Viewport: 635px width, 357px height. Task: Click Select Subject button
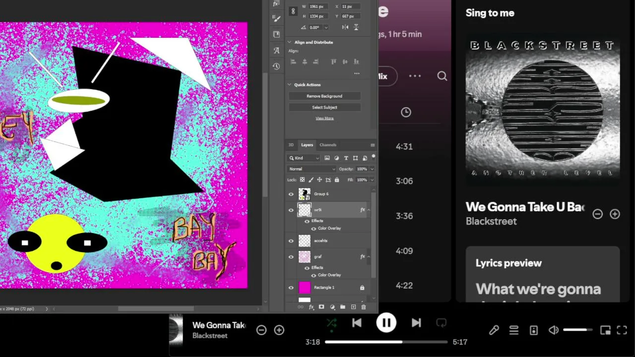tap(324, 107)
